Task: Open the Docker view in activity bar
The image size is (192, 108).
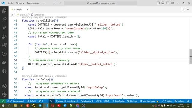Action: [4, 62]
